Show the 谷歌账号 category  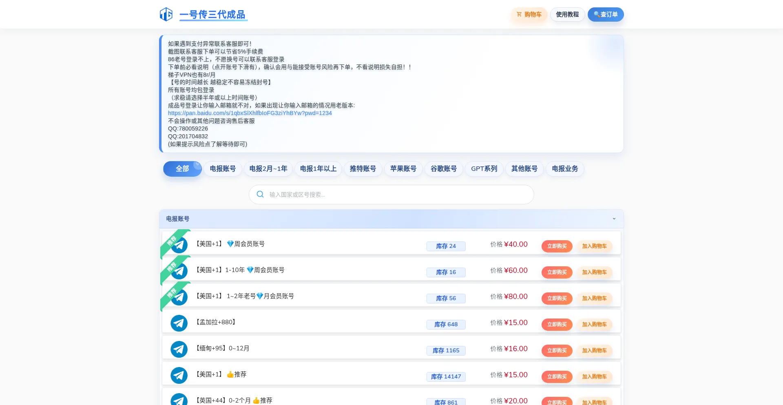coord(444,169)
